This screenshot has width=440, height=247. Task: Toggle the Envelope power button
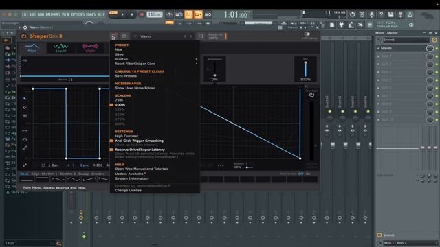[311, 95]
